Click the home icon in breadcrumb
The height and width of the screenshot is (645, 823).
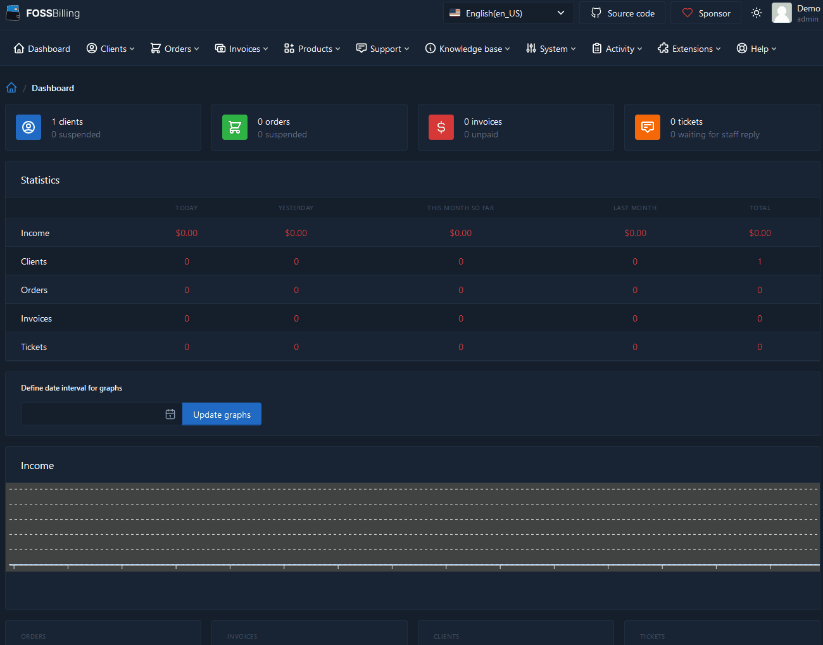11,88
